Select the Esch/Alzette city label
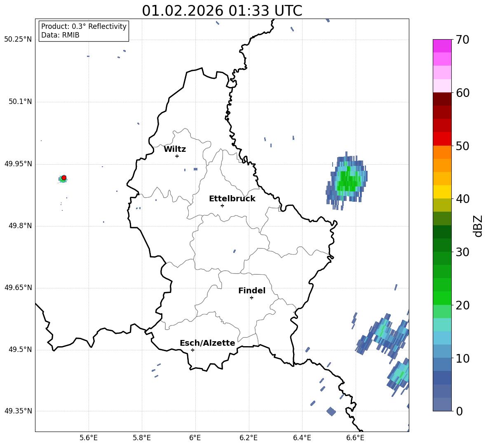This screenshot has height=446, width=488. [x=207, y=343]
